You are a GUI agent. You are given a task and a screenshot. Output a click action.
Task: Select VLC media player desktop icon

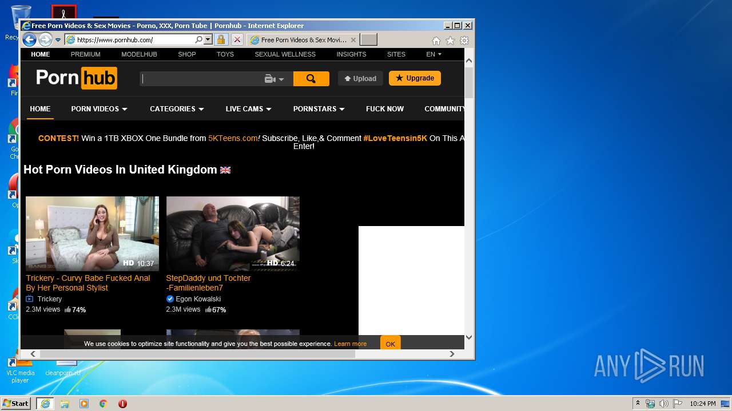tap(20, 369)
